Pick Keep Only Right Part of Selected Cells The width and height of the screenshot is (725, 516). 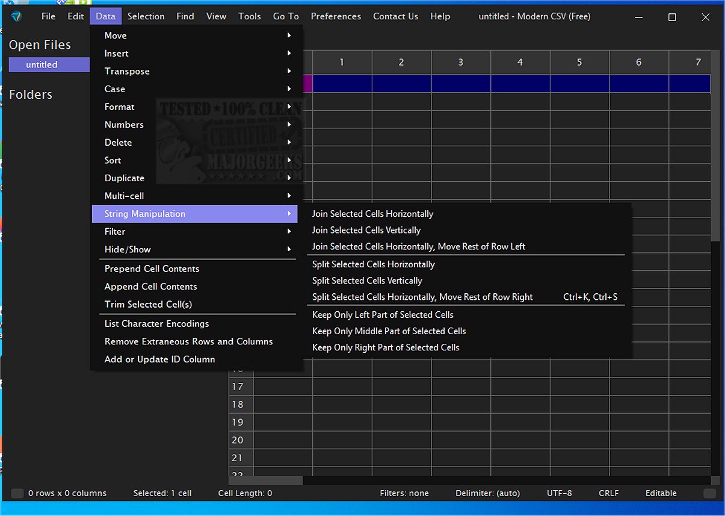(386, 347)
